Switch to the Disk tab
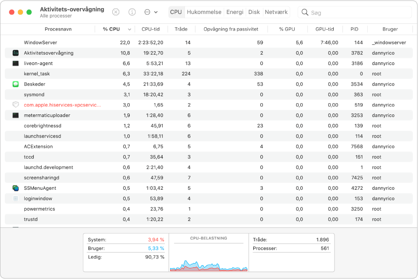The image size is (418, 279). (254, 12)
